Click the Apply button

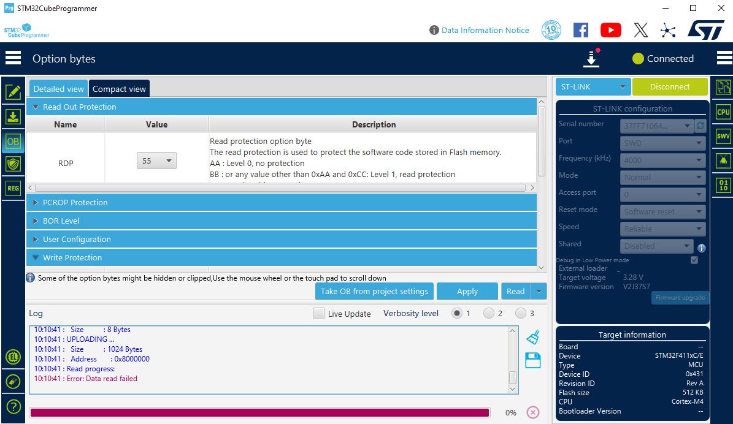[x=467, y=292]
